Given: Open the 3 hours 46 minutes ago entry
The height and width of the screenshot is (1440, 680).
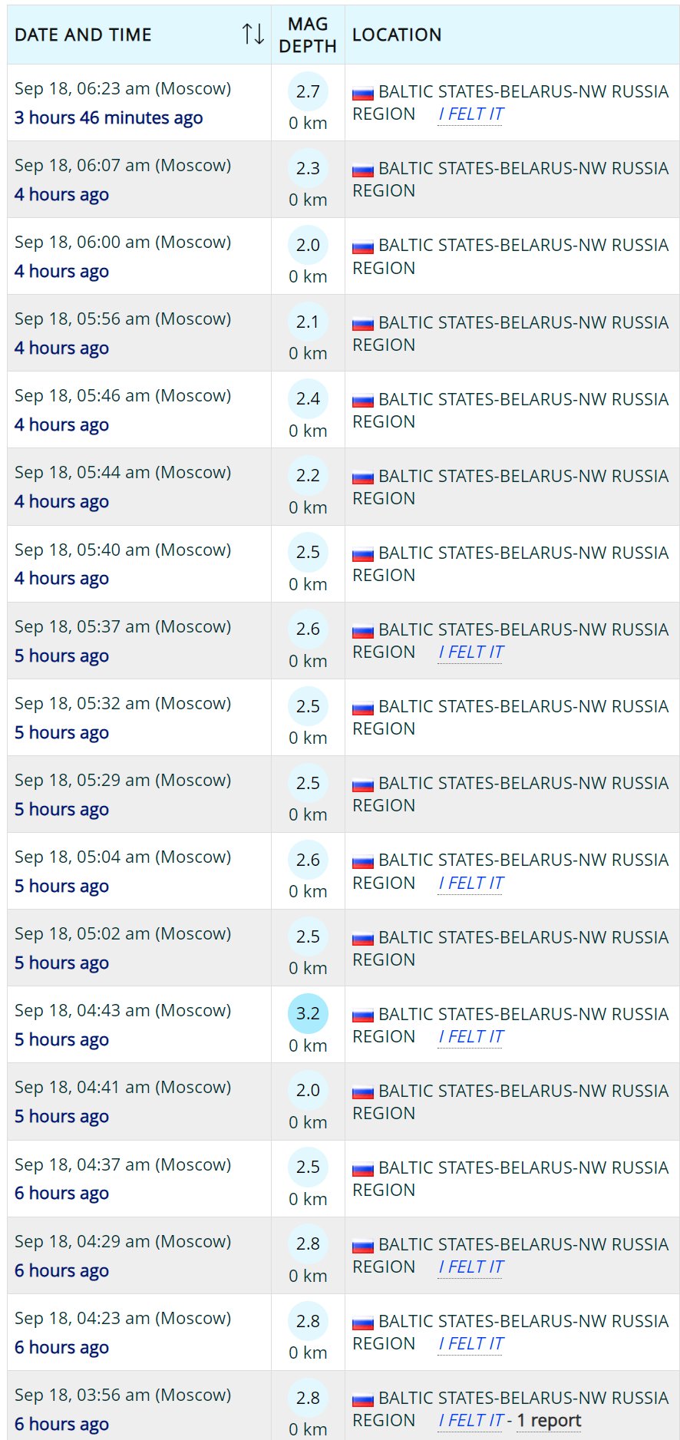Looking at the screenshot, I should [109, 117].
